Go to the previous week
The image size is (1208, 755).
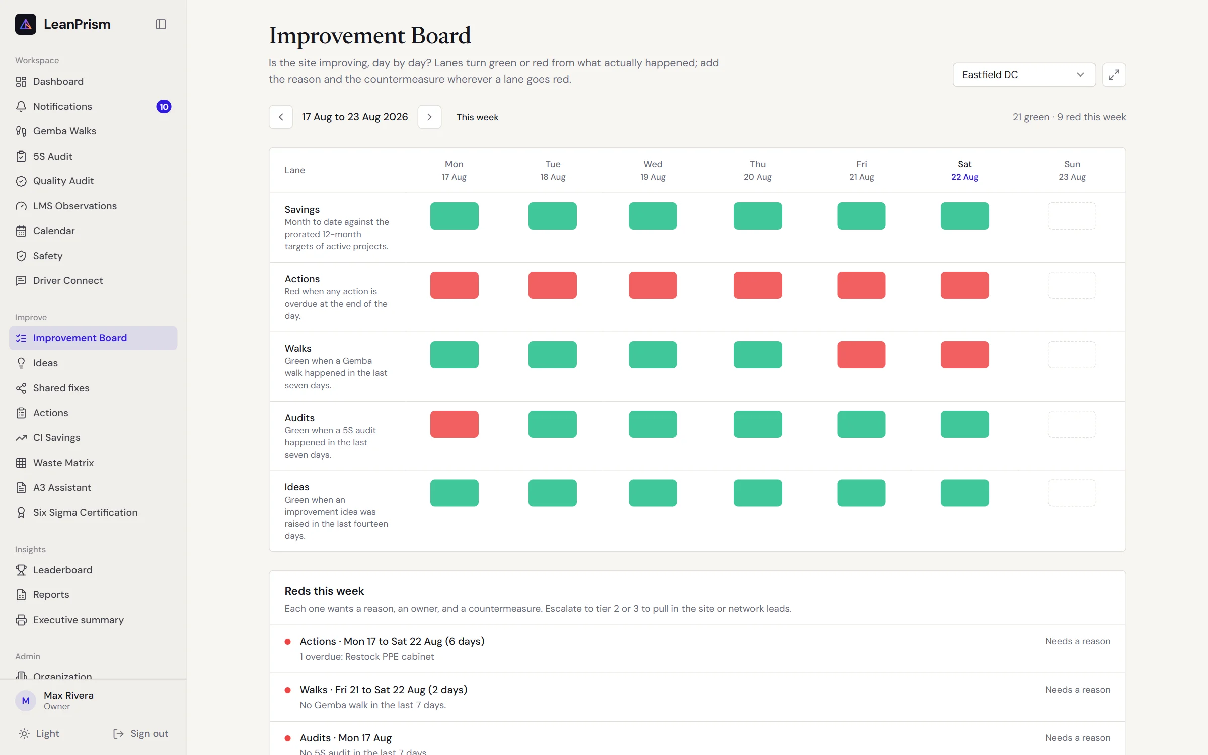pyautogui.click(x=281, y=117)
